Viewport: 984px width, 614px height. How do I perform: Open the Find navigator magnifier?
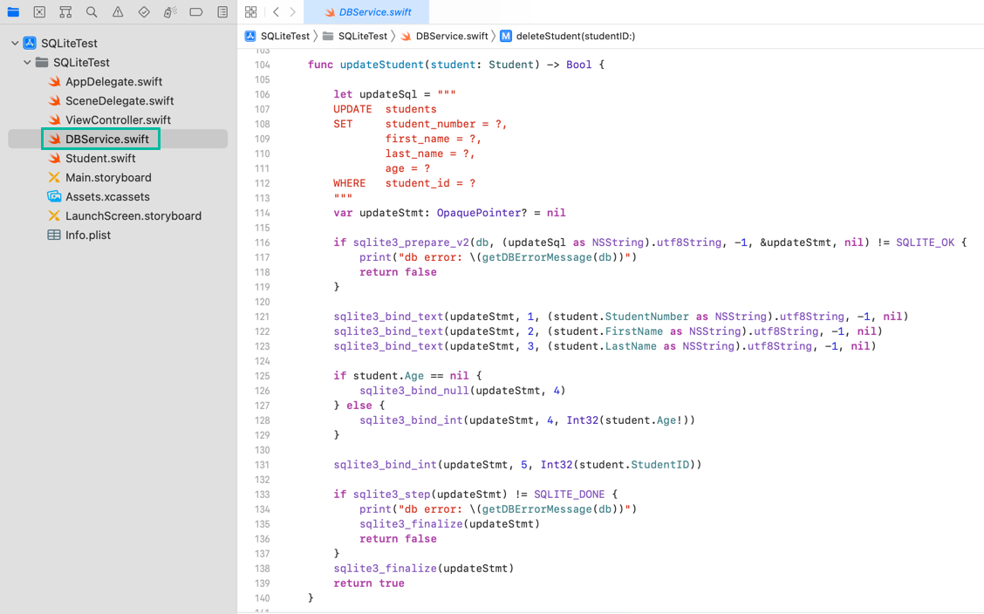click(x=92, y=12)
